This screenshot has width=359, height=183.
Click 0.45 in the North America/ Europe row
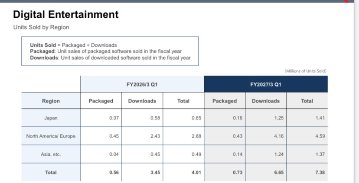click(114, 136)
